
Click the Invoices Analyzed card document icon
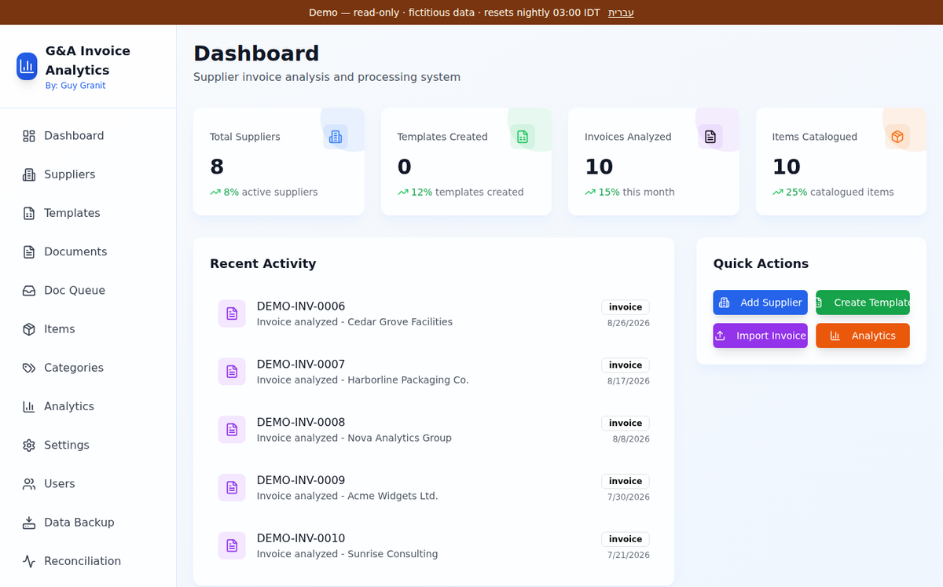pos(710,137)
